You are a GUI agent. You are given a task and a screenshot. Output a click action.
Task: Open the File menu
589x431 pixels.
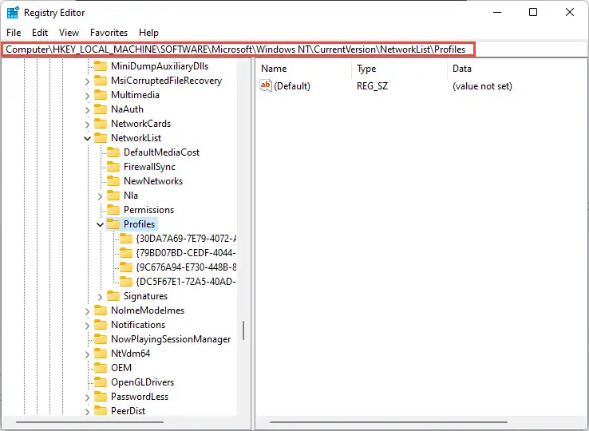point(14,33)
